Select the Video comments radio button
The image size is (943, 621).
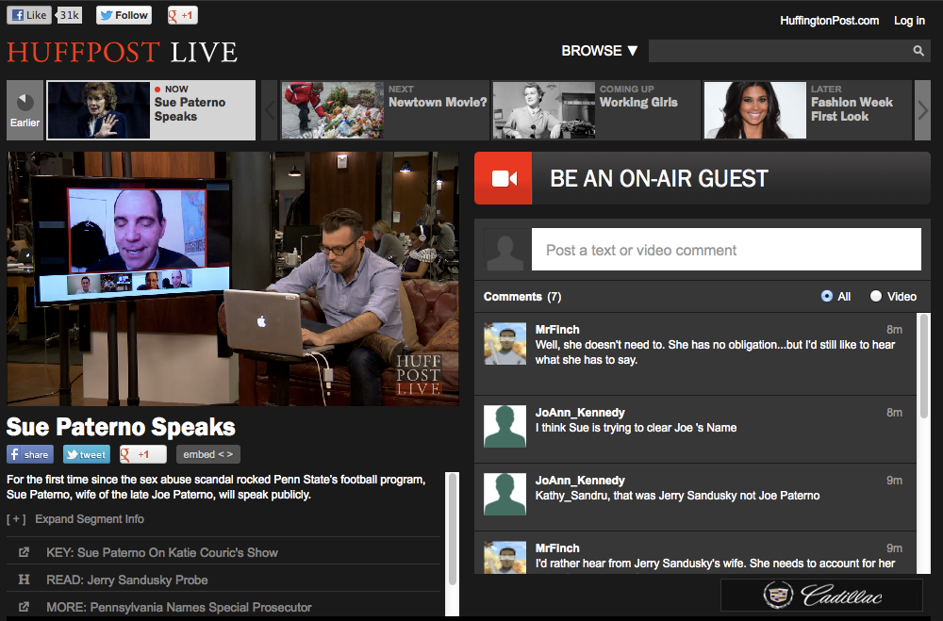click(876, 296)
